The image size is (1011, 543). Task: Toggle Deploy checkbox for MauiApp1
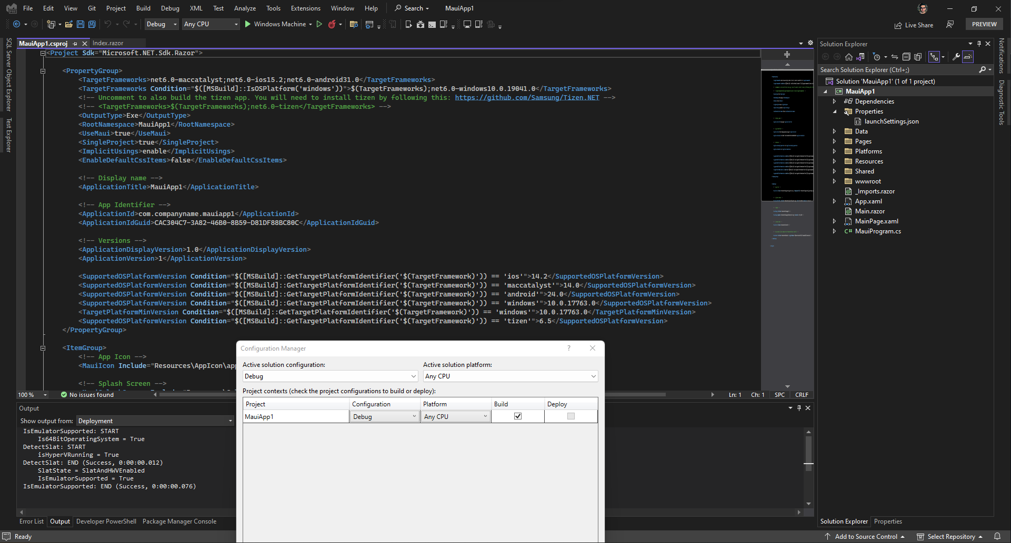[571, 416]
